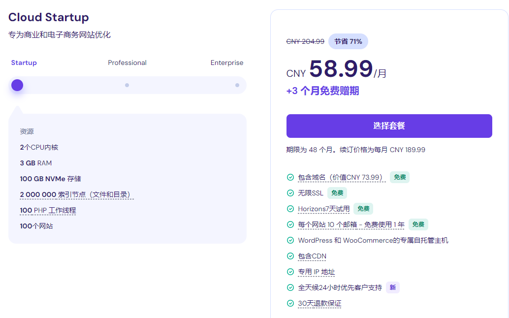Image resolution: width=509 pixels, height=318 pixels.
Task: Click the 选择套餐 purchase button
Action: (389, 126)
